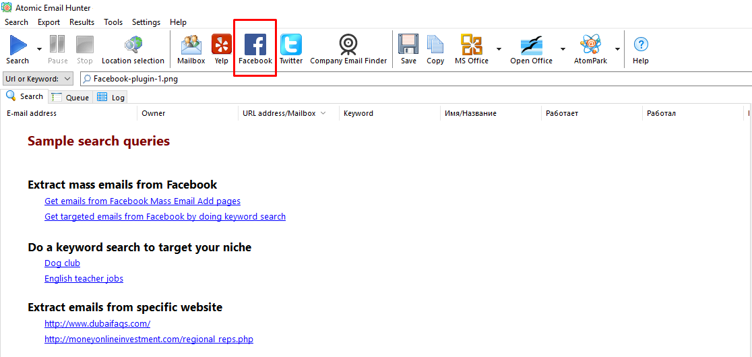This screenshot has width=752, height=357.
Task: Click the Dog club sample query link
Action: [x=62, y=263]
